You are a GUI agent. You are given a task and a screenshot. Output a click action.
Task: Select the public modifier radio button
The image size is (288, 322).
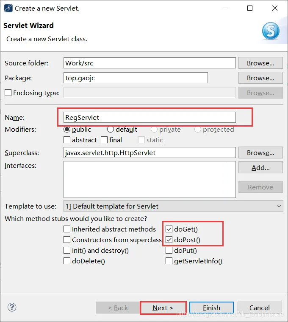[x=67, y=129]
